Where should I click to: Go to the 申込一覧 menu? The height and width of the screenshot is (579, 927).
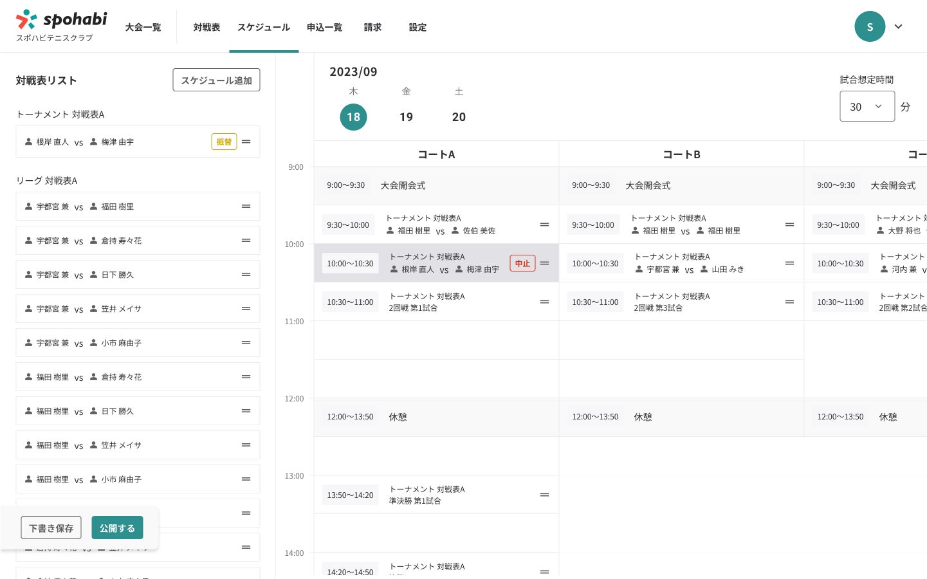click(324, 27)
